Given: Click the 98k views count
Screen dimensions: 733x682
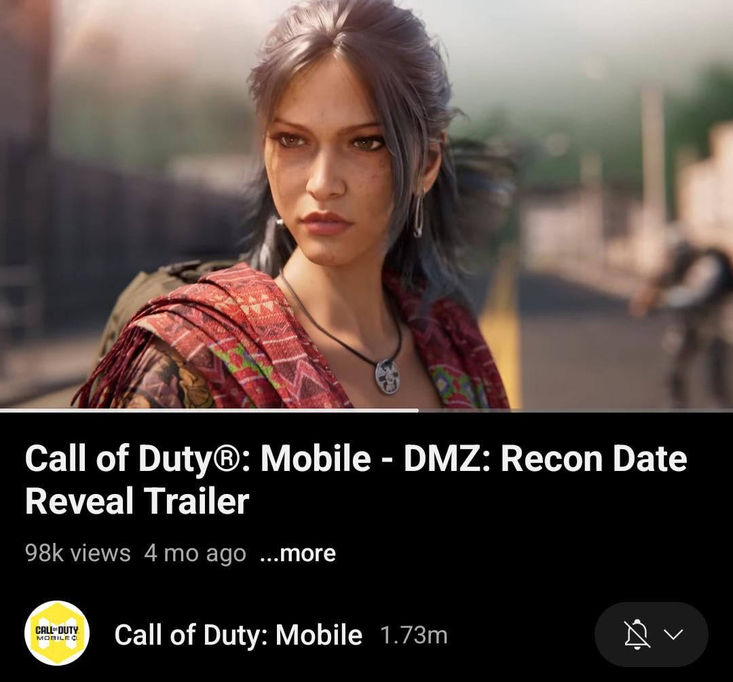Looking at the screenshot, I should point(77,553).
